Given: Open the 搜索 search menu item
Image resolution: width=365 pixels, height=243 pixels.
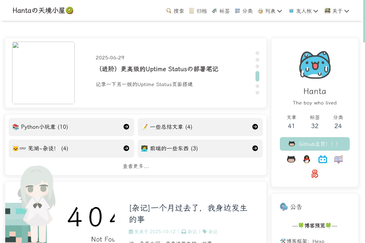Looking at the screenshot, I should coord(175,11).
